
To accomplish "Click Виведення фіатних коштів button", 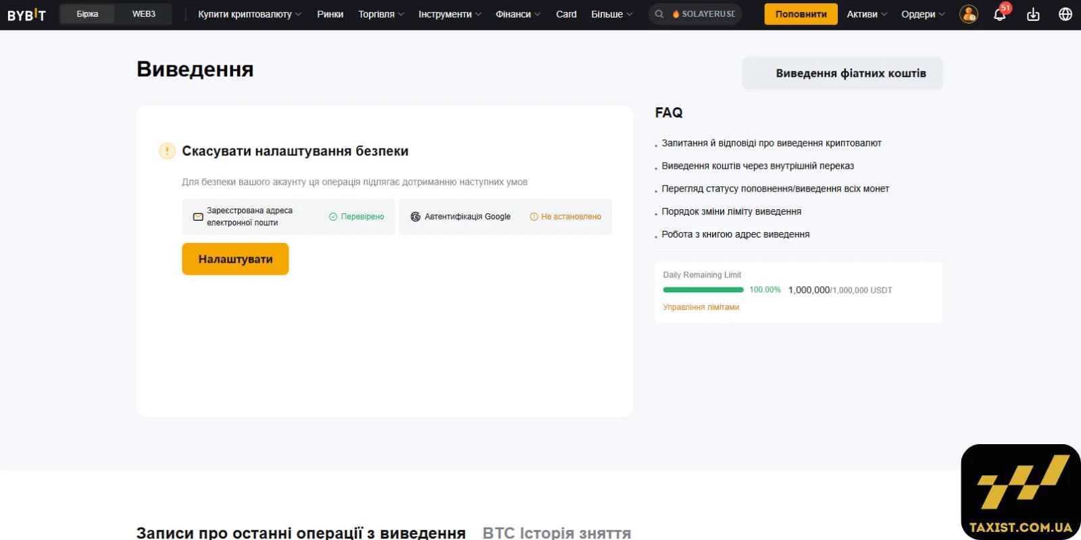I will [x=843, y=74].
